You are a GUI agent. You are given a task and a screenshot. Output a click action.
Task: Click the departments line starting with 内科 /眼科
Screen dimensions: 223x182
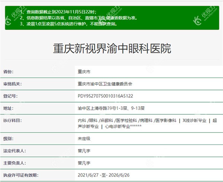point(147,120)
